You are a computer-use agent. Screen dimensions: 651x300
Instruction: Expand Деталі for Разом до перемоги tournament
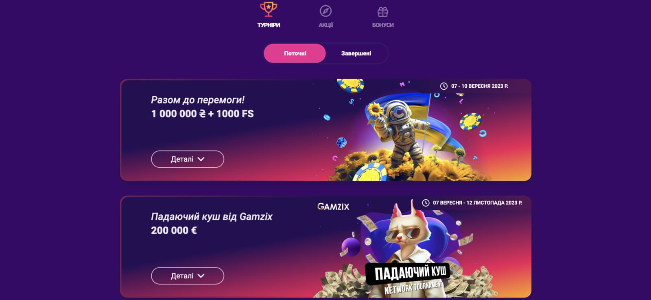188,159
